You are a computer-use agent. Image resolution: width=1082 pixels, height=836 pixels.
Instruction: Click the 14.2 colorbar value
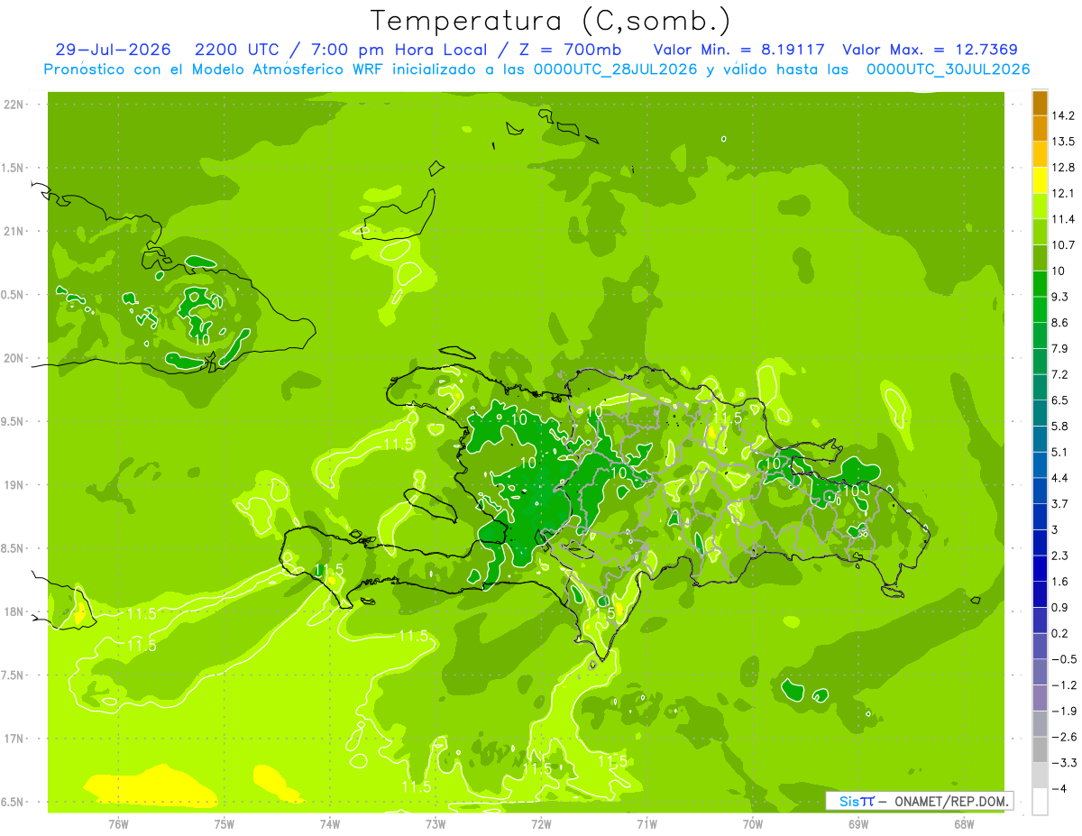point(1064,115)
